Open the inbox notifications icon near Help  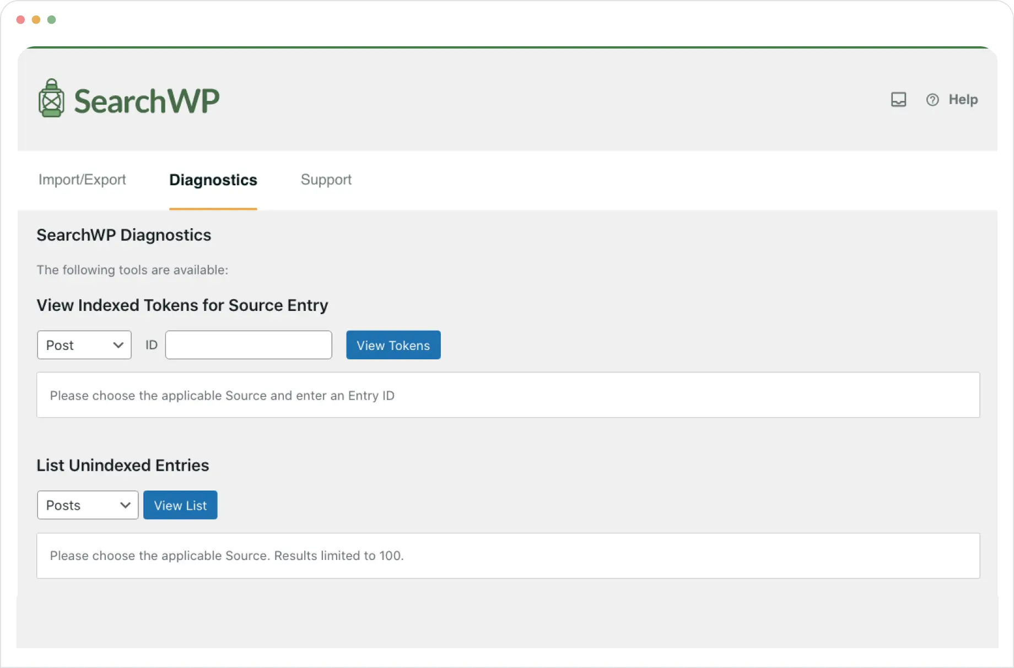point(899,100)
